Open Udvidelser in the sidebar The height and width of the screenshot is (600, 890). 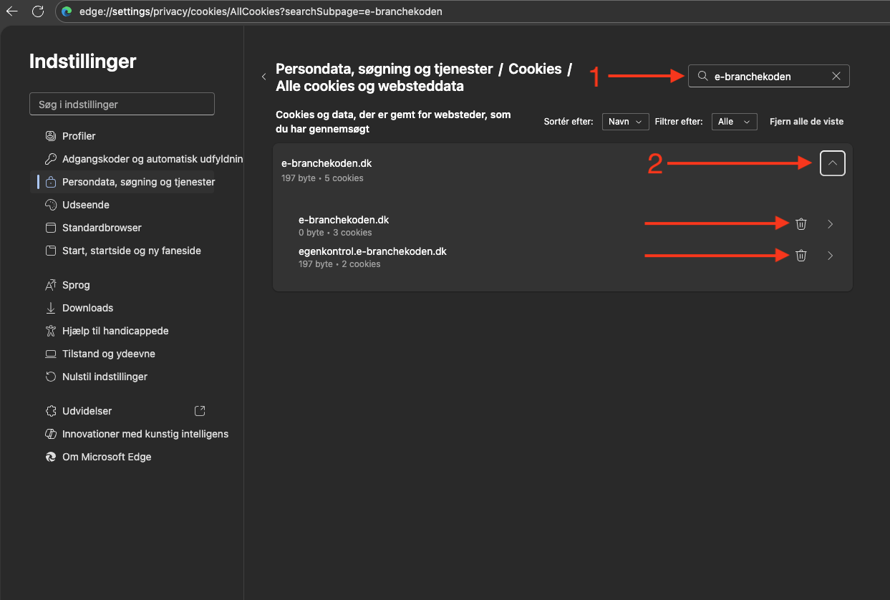(x=87, y=411)
